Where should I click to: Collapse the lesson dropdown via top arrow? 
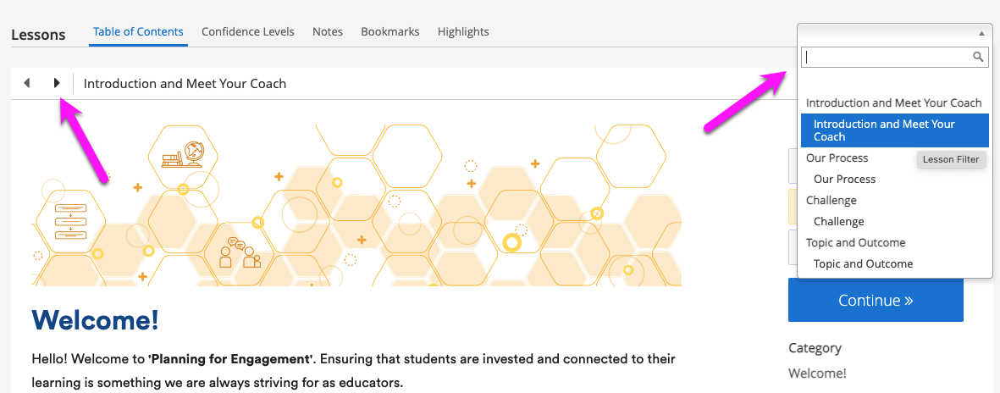[981, 33]
